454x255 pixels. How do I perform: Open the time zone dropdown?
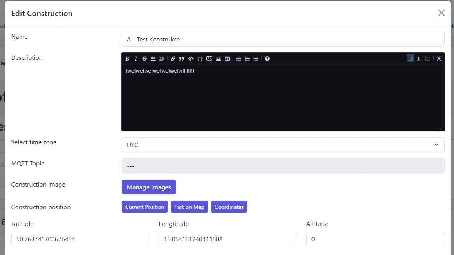coord(283,145)
